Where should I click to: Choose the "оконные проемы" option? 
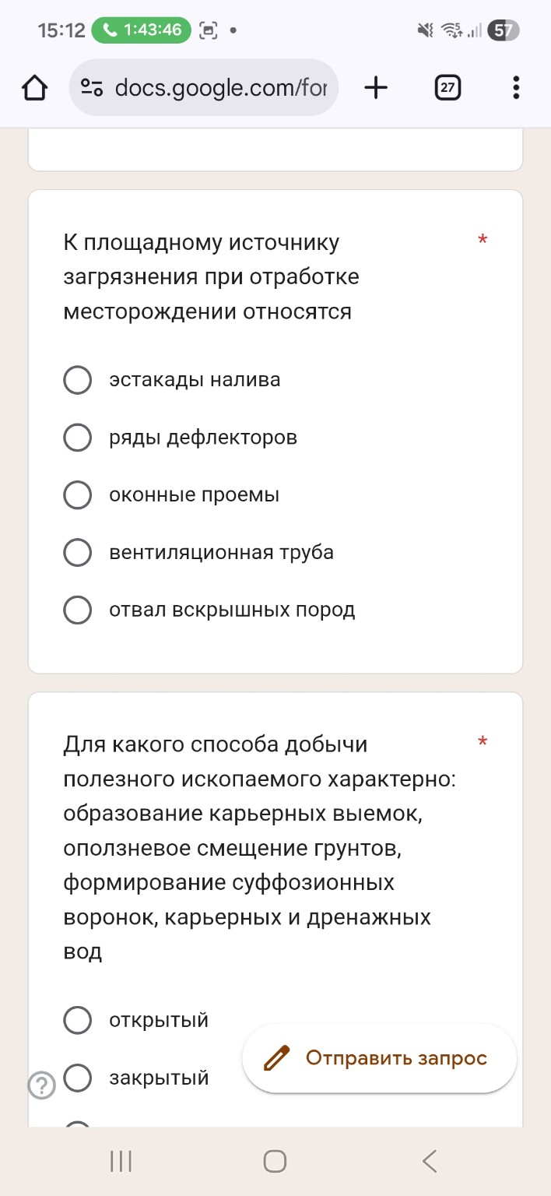coord(77,494)
